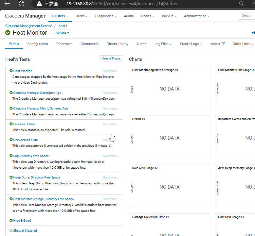Click help icon beside Health chart
This screenshot has height=236, width=255.
pos(143,119)
